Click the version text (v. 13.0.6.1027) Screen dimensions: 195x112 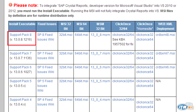pyautogui.click(x=21, y=72)
